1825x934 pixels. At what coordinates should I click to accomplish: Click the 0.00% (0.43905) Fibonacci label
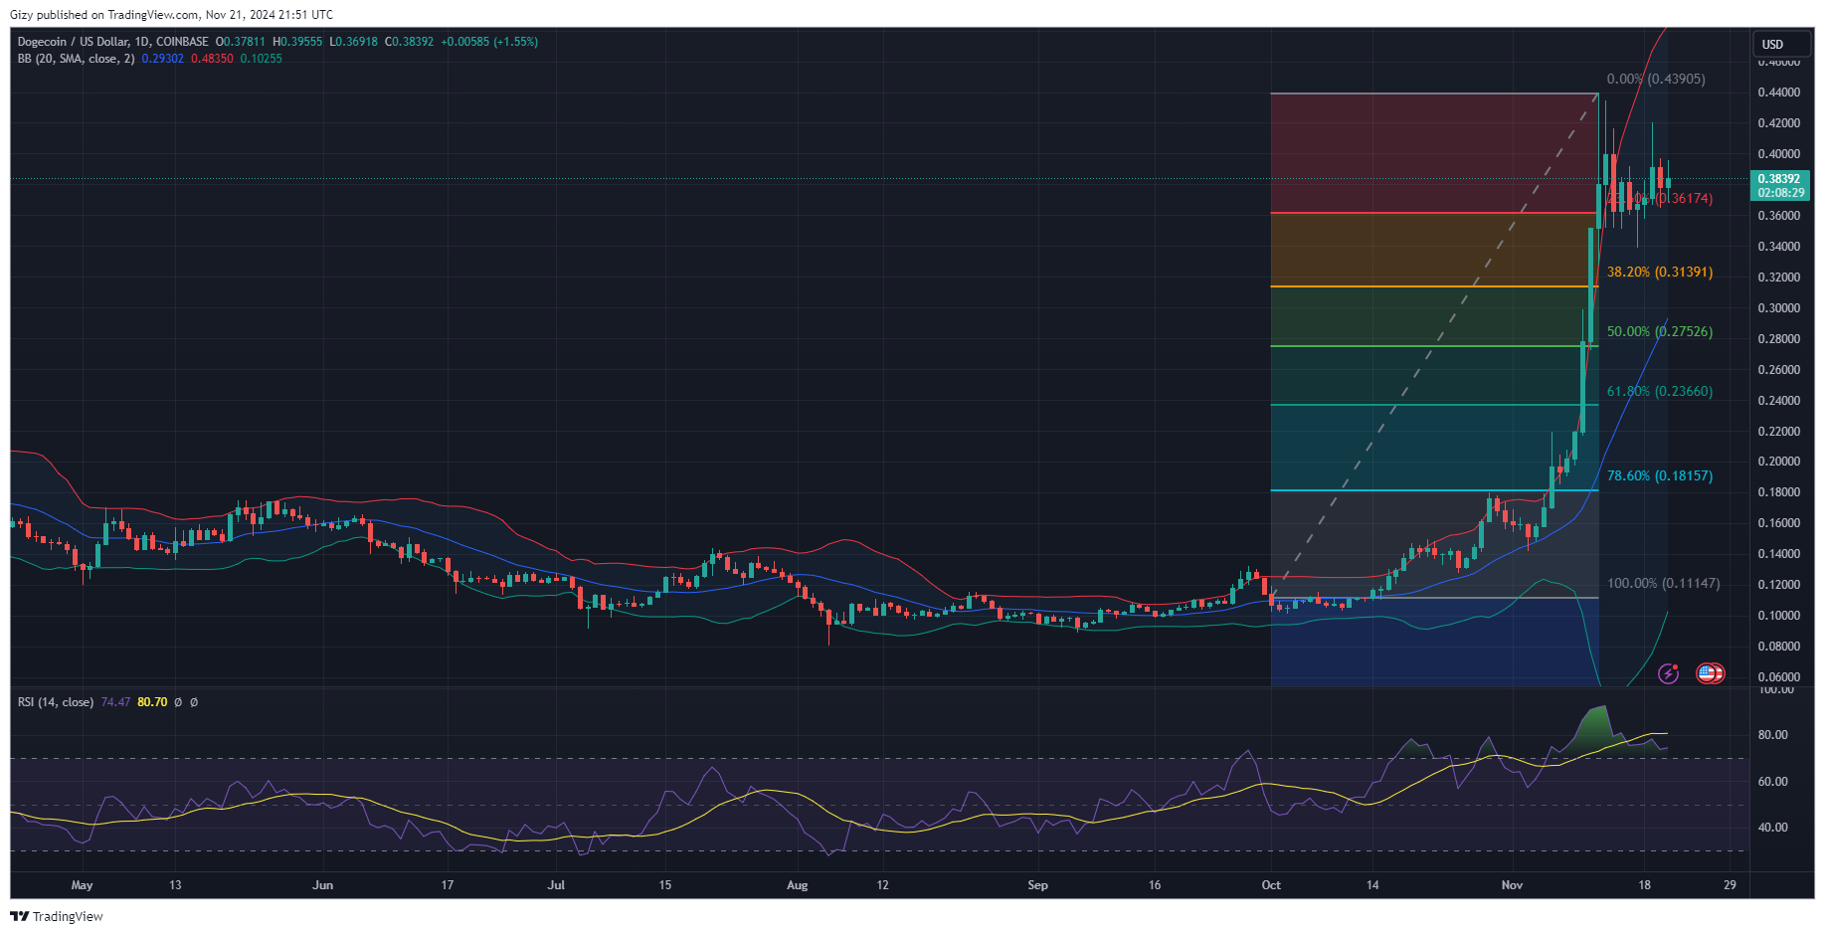pos(1656,79)
